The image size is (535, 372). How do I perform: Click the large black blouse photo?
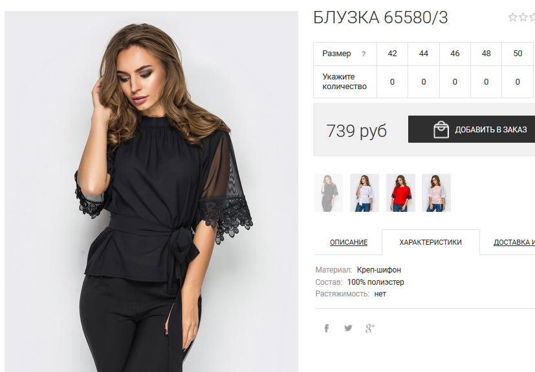tap(151, 191)
